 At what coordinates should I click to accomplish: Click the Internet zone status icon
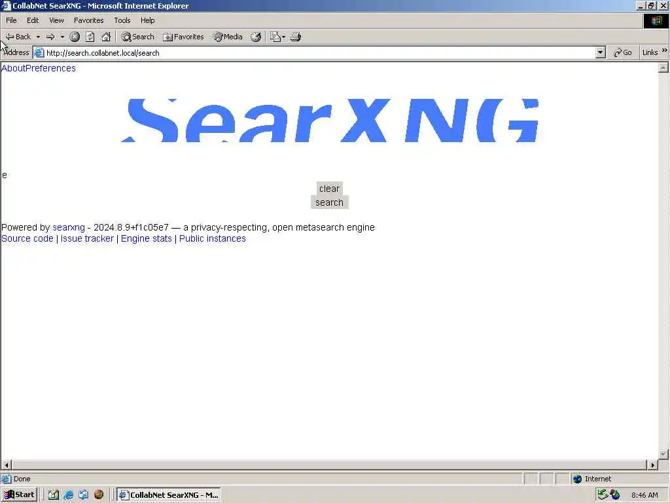(577, 479)
